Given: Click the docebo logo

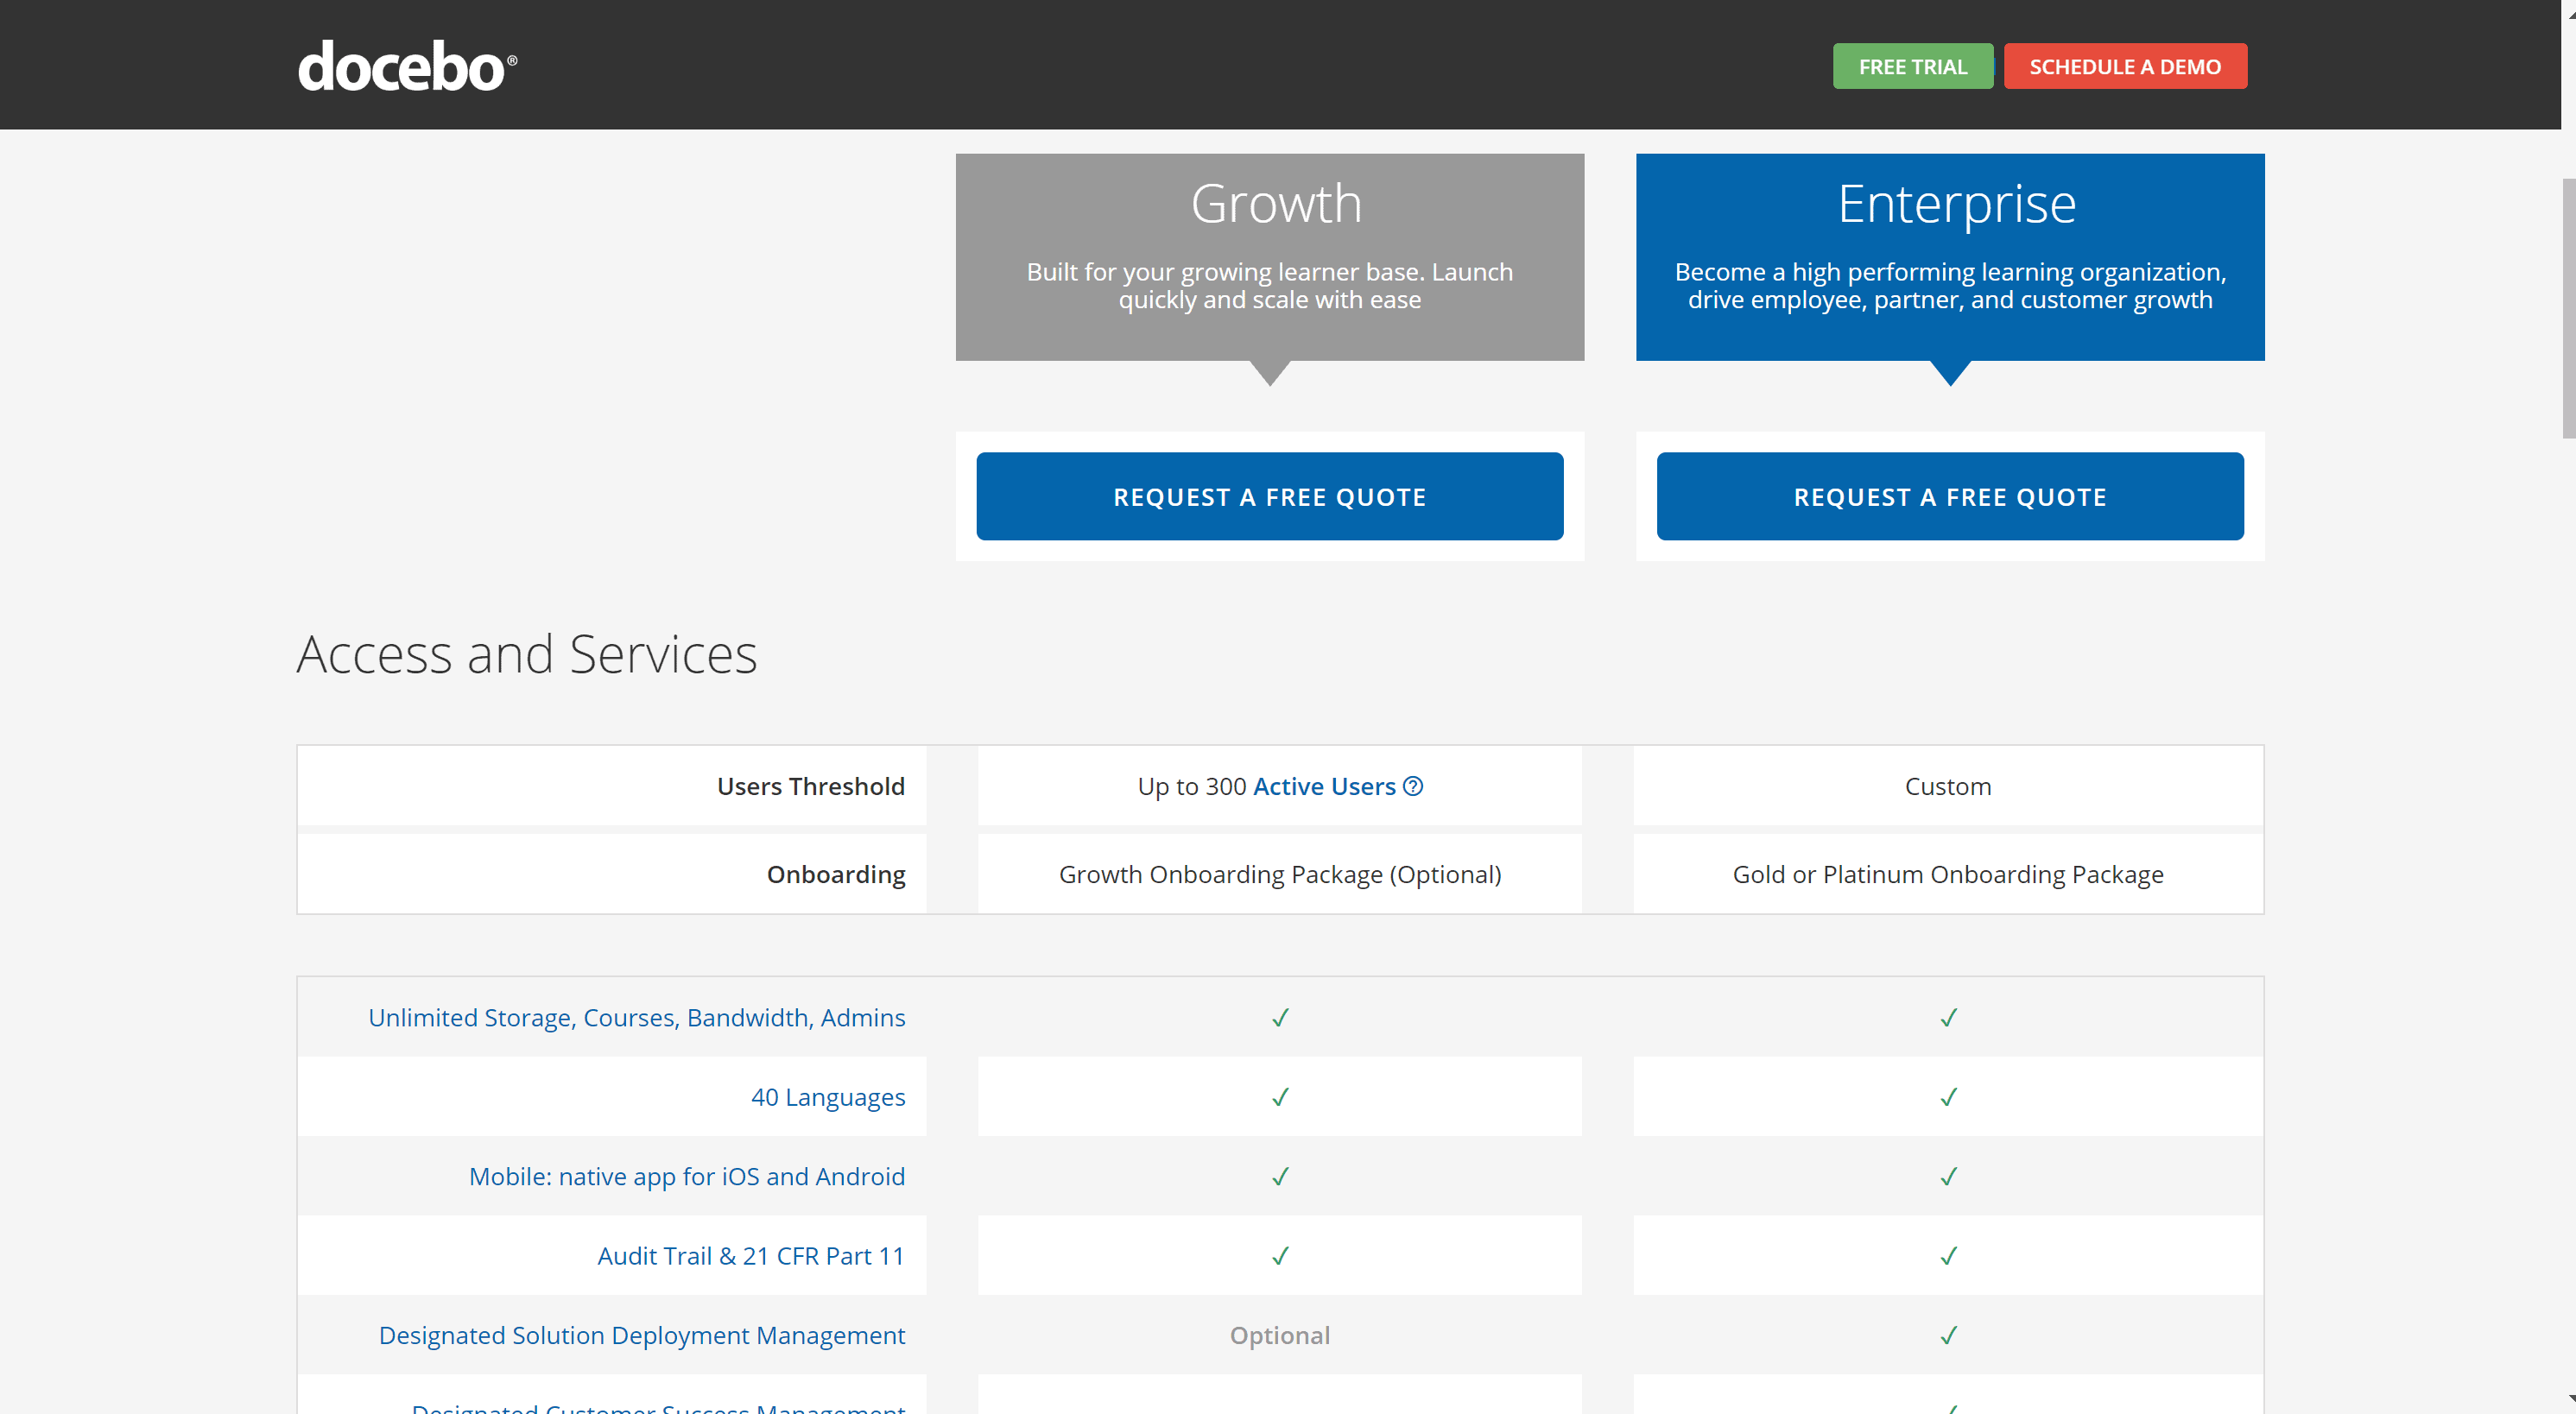Looking at the screenshot, I should 407,66.
